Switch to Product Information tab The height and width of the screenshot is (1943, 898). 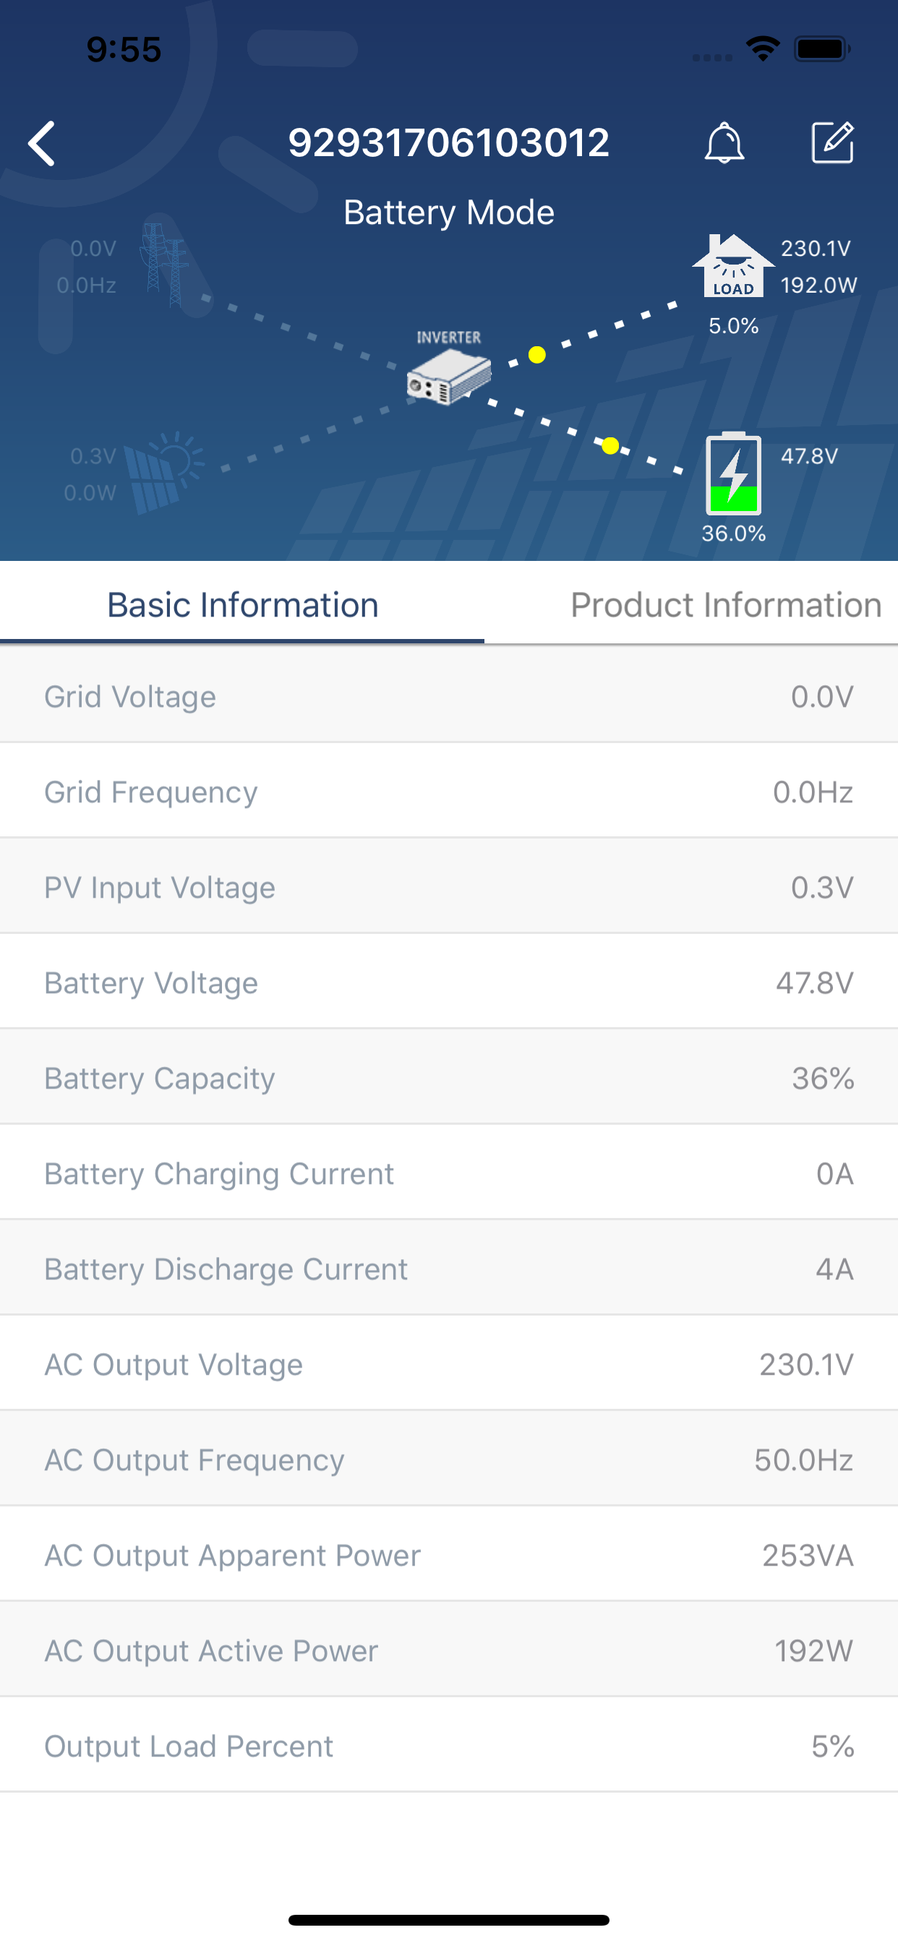(x=726, y=605)
